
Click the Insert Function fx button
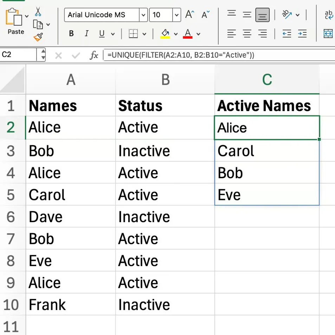click(94, 55)
